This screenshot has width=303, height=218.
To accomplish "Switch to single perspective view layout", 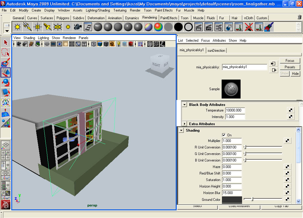I will click(6, 145).
